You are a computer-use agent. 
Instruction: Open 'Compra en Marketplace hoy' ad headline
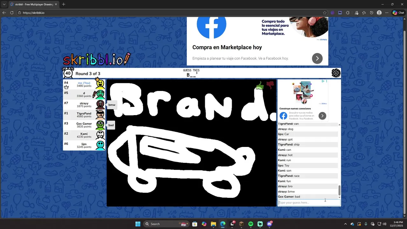tap(227, 47)
